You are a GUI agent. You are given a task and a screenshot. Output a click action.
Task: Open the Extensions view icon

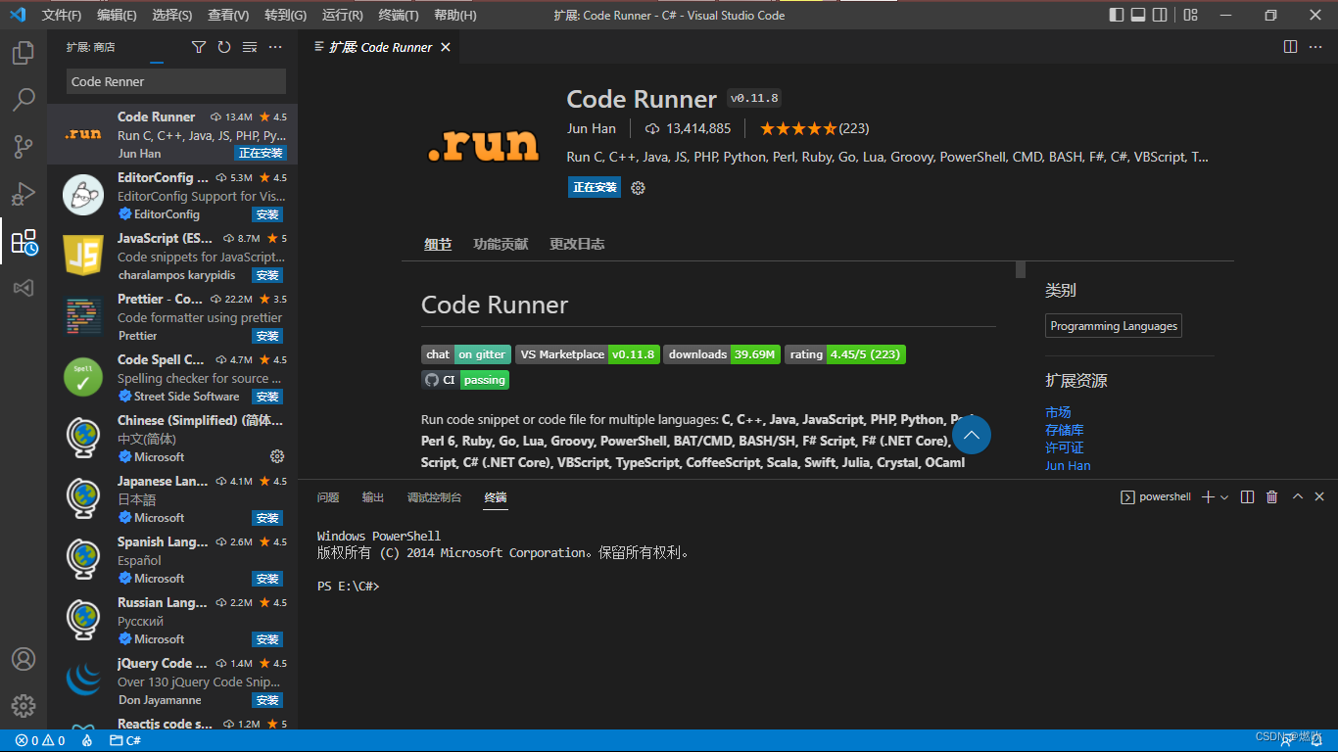click(x=24, y=241)
